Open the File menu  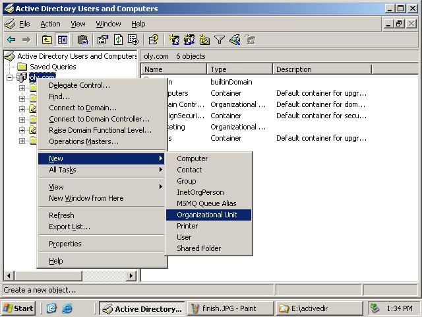click(24, 24)
